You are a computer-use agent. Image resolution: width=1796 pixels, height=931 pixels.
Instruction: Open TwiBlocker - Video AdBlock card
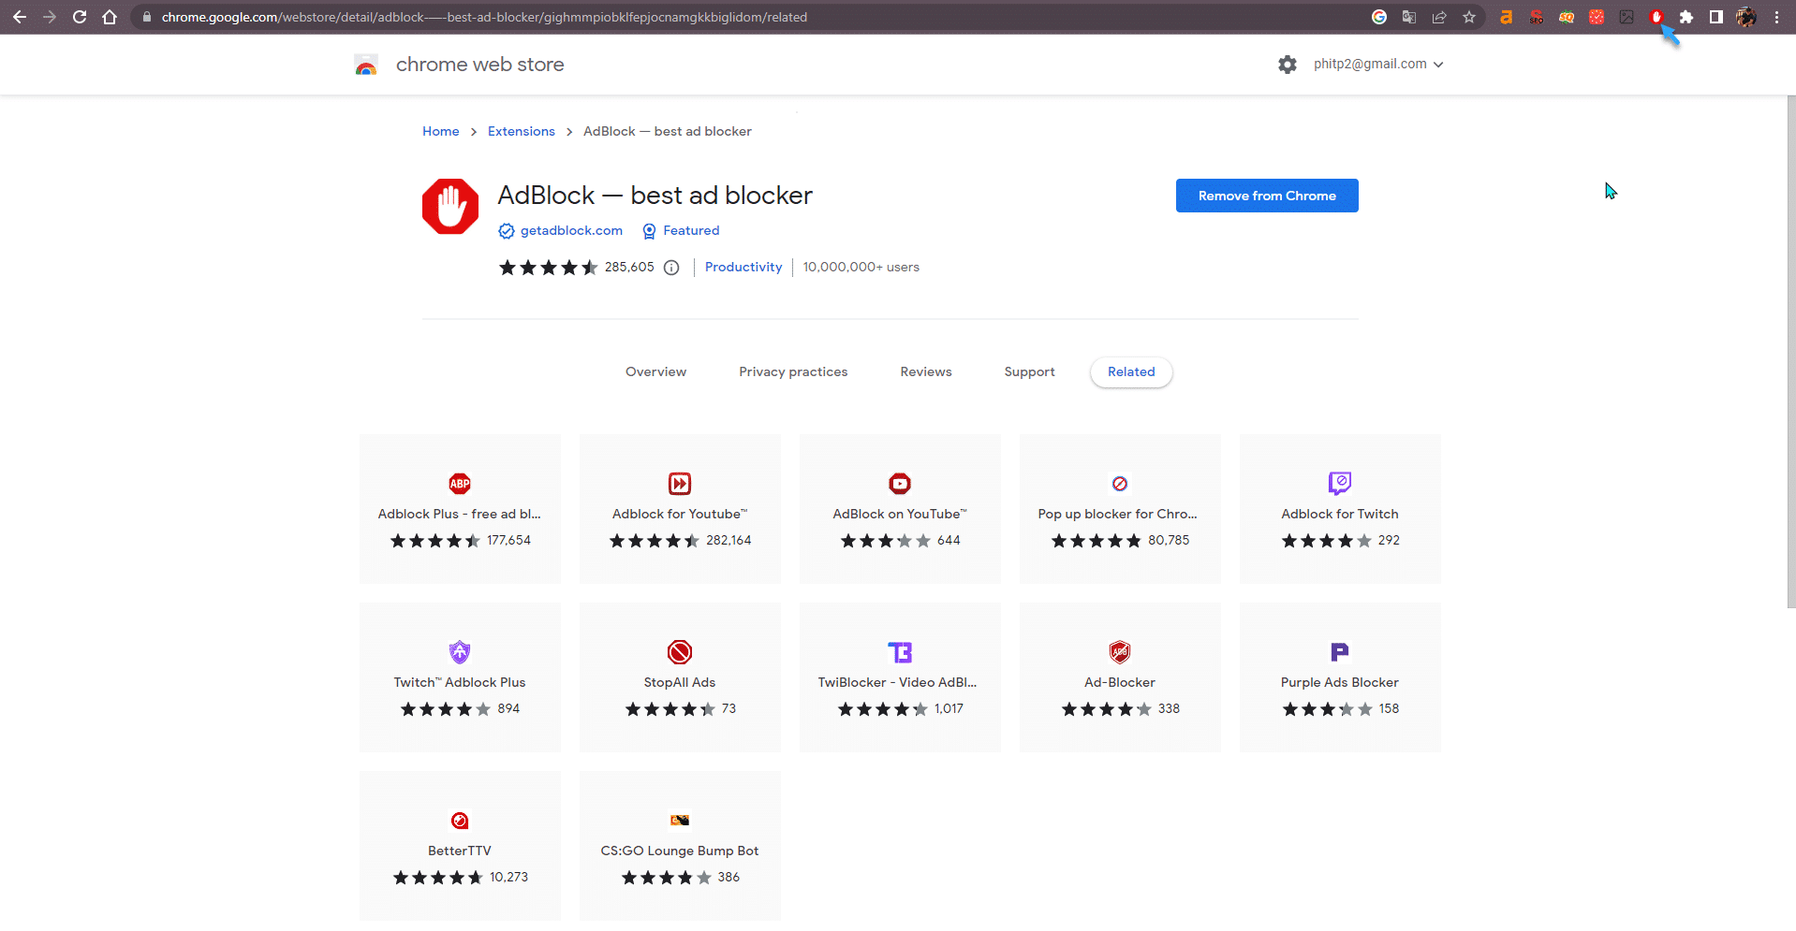point(900,677)
